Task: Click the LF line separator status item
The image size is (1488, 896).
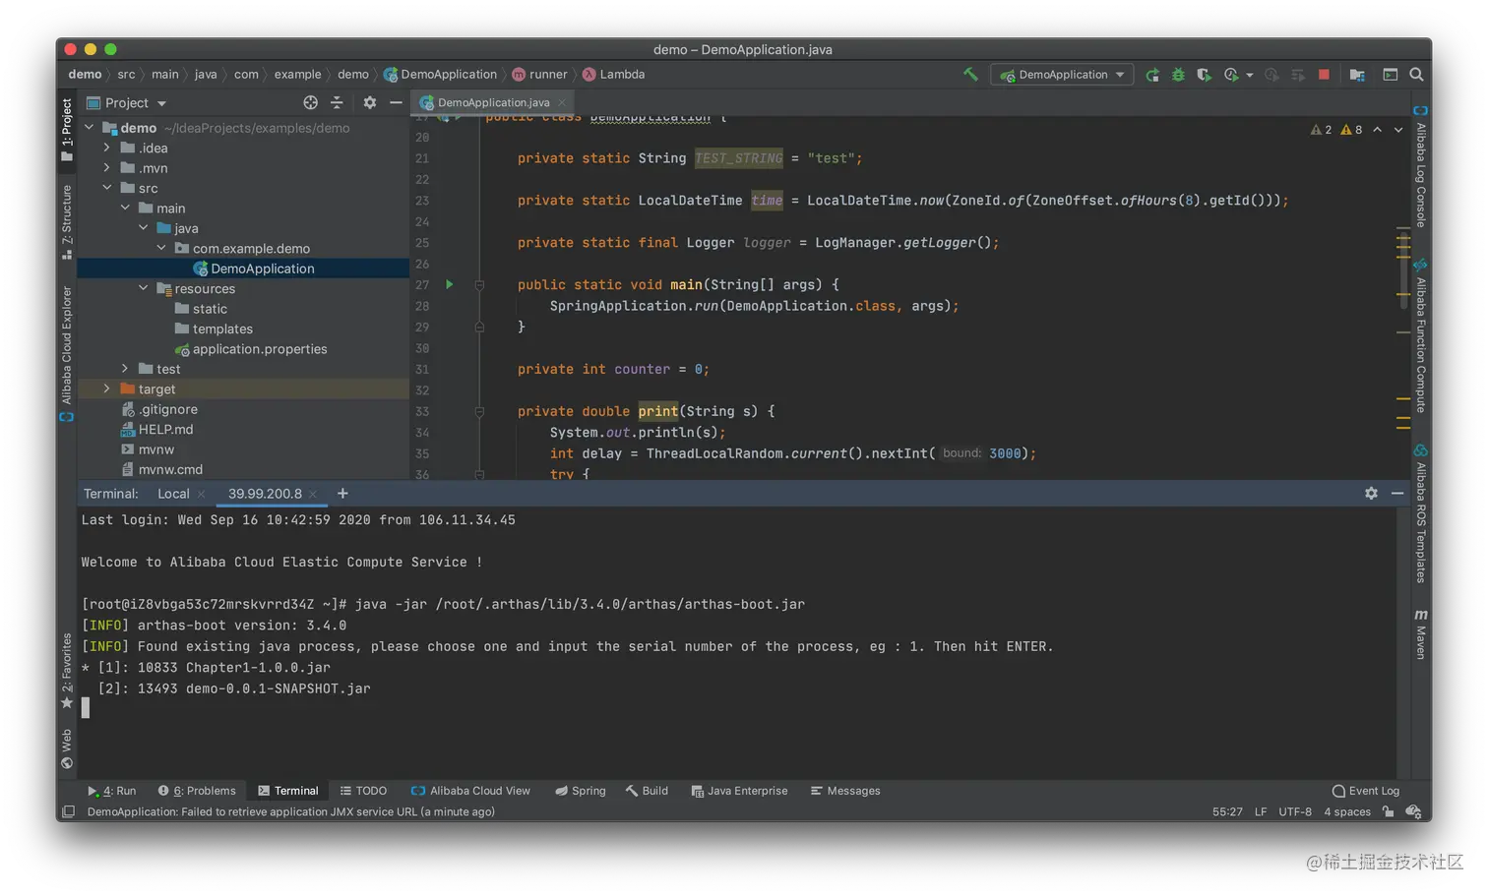Action: pyautogui.click(x=1261, y=812)
